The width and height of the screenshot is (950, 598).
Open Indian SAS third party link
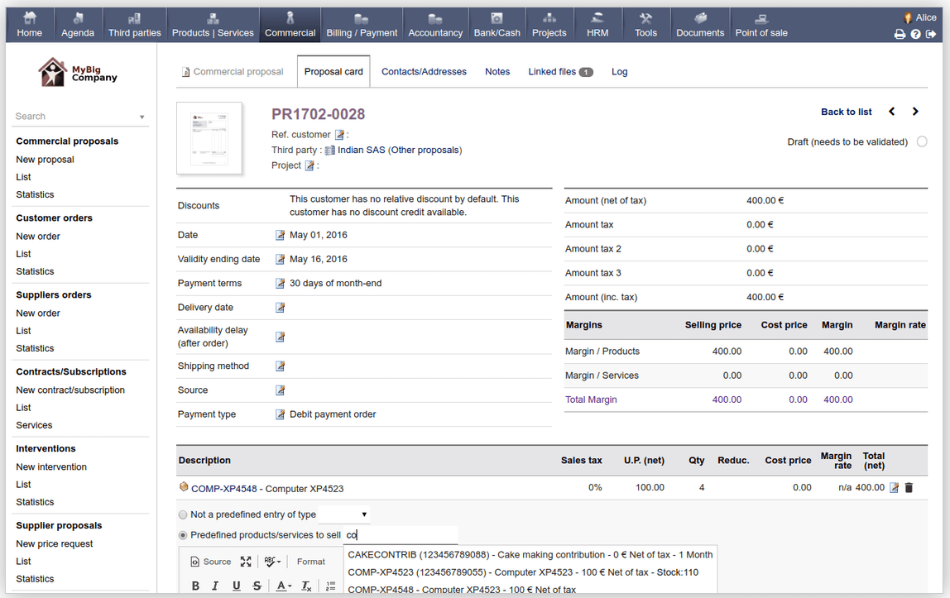click(361, 150)
